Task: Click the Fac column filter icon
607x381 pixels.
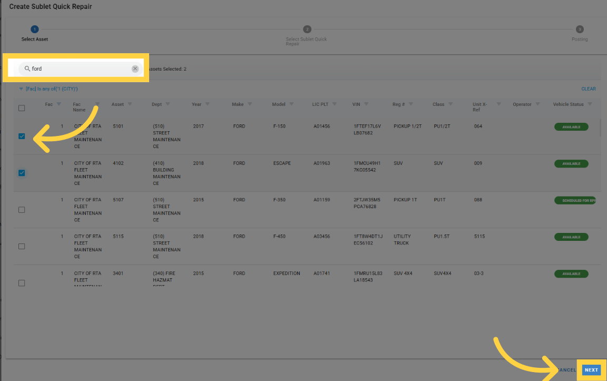Action: pyautogui.click(x=58, y=104)
